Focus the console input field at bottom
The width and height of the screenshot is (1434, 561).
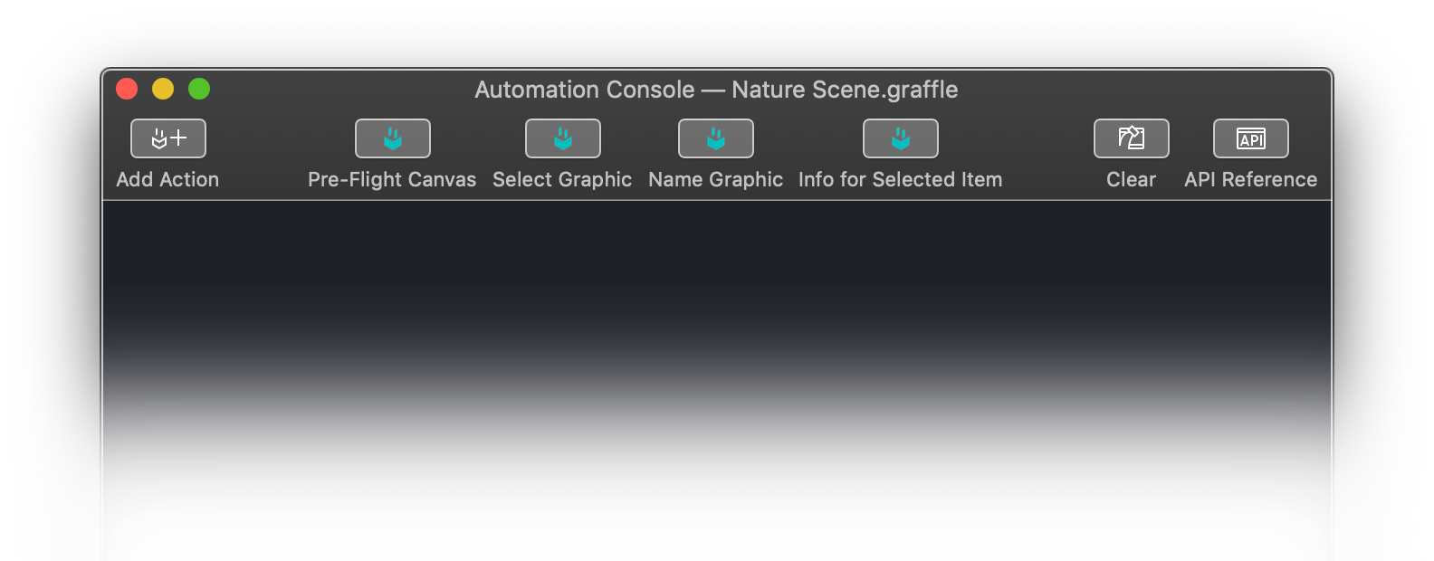716,545
